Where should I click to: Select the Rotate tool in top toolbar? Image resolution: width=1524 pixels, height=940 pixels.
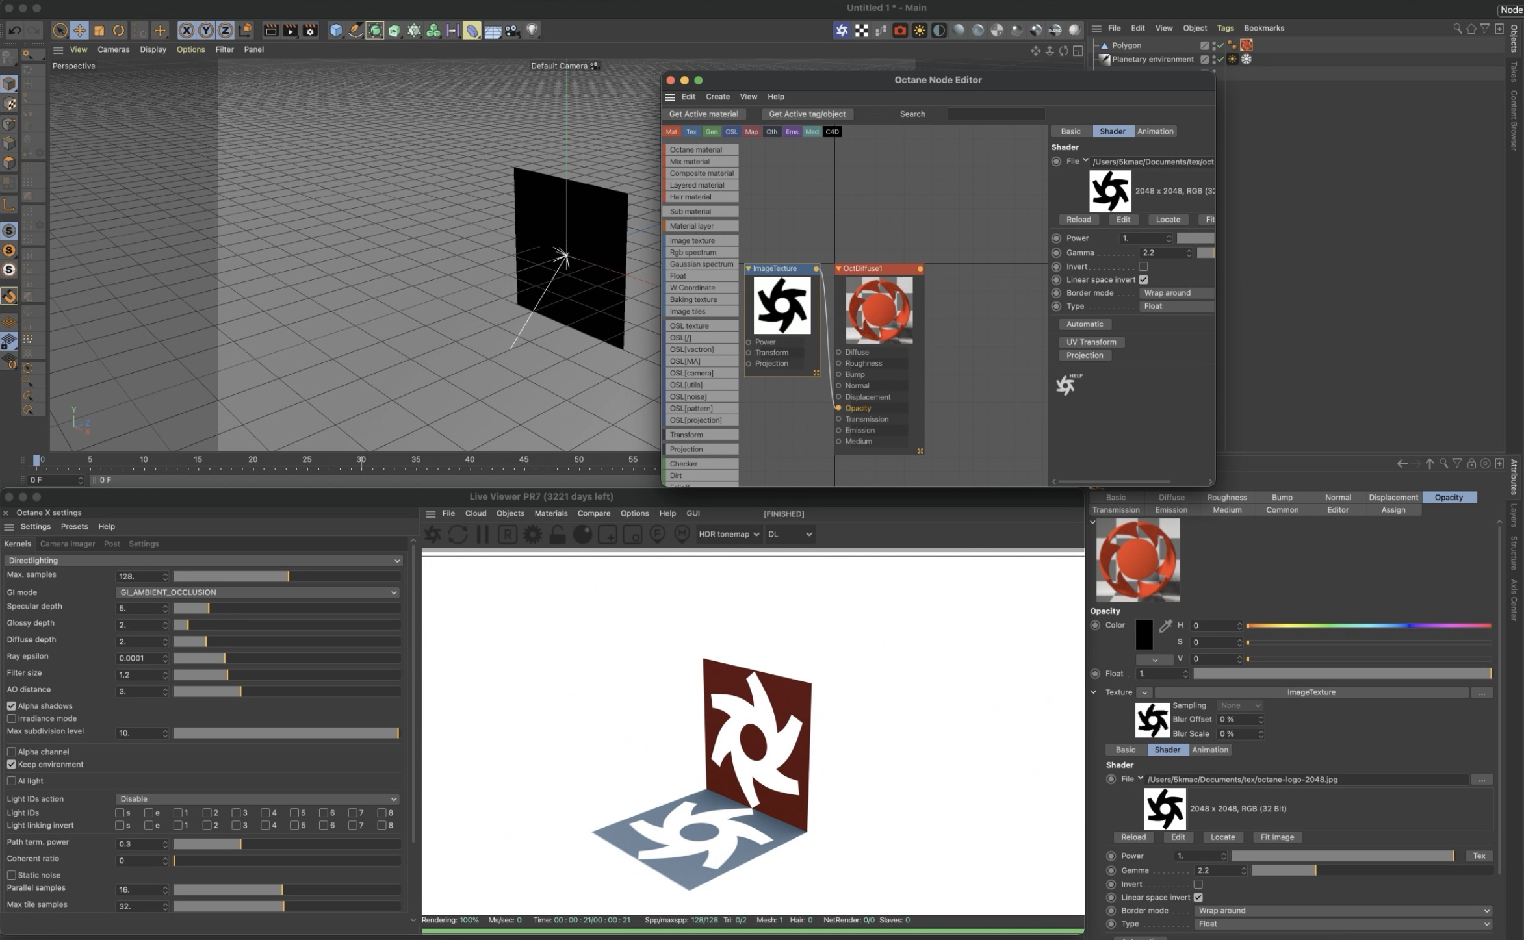(x=118, y=31)
